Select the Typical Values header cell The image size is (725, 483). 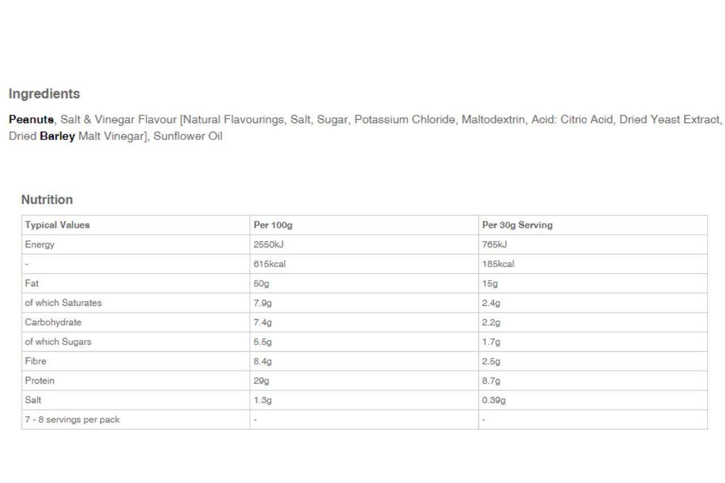coord(57,225)
